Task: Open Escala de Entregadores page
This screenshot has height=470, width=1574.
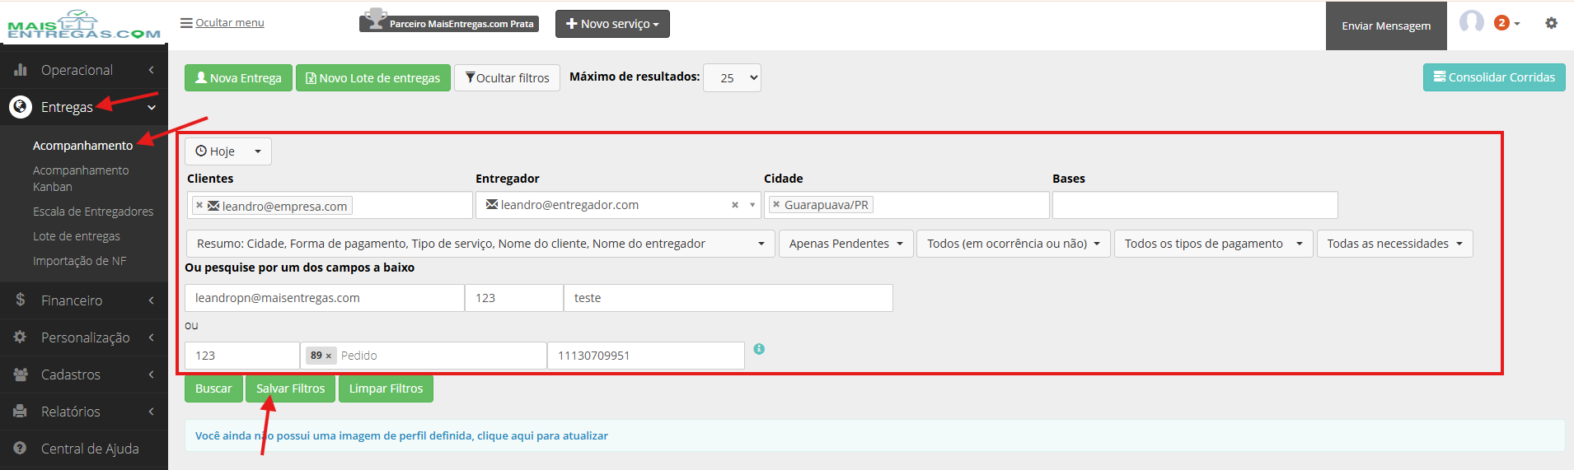Action: 93,212
